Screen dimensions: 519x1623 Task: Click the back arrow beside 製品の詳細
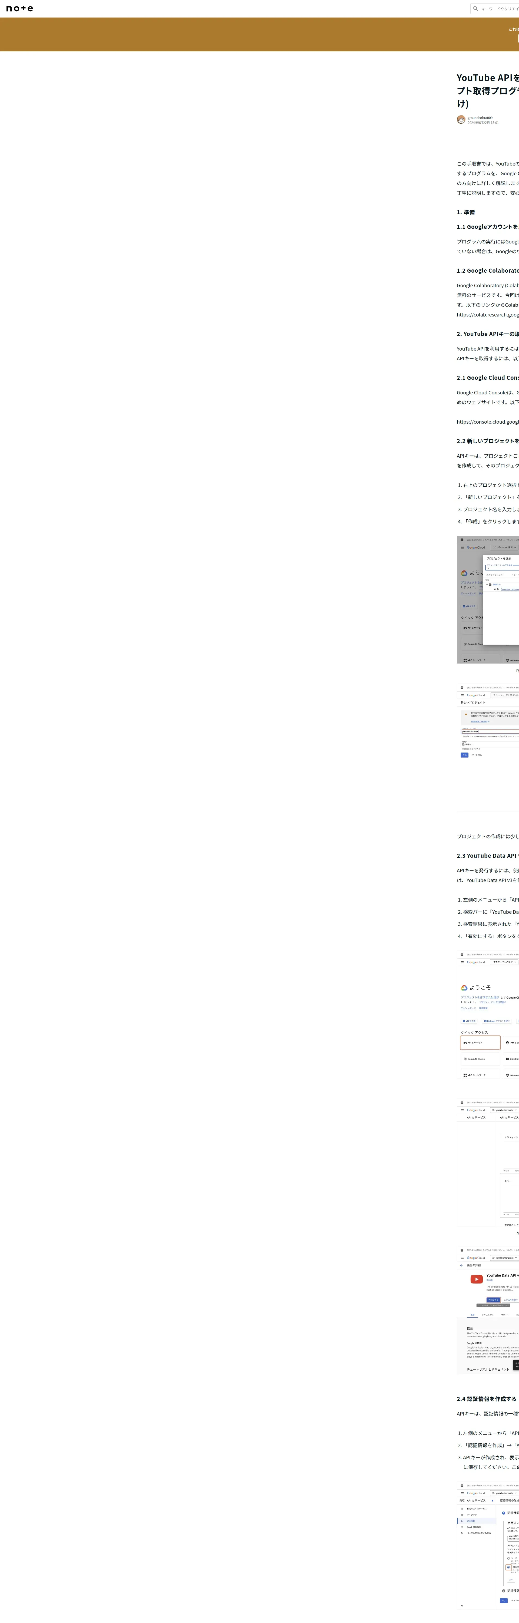461,1265
